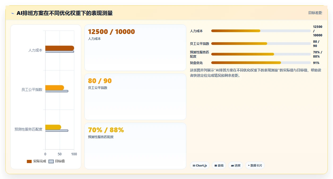
Task: Click the description paragraph starting 这张图并列展示
Action: (256, 73)
